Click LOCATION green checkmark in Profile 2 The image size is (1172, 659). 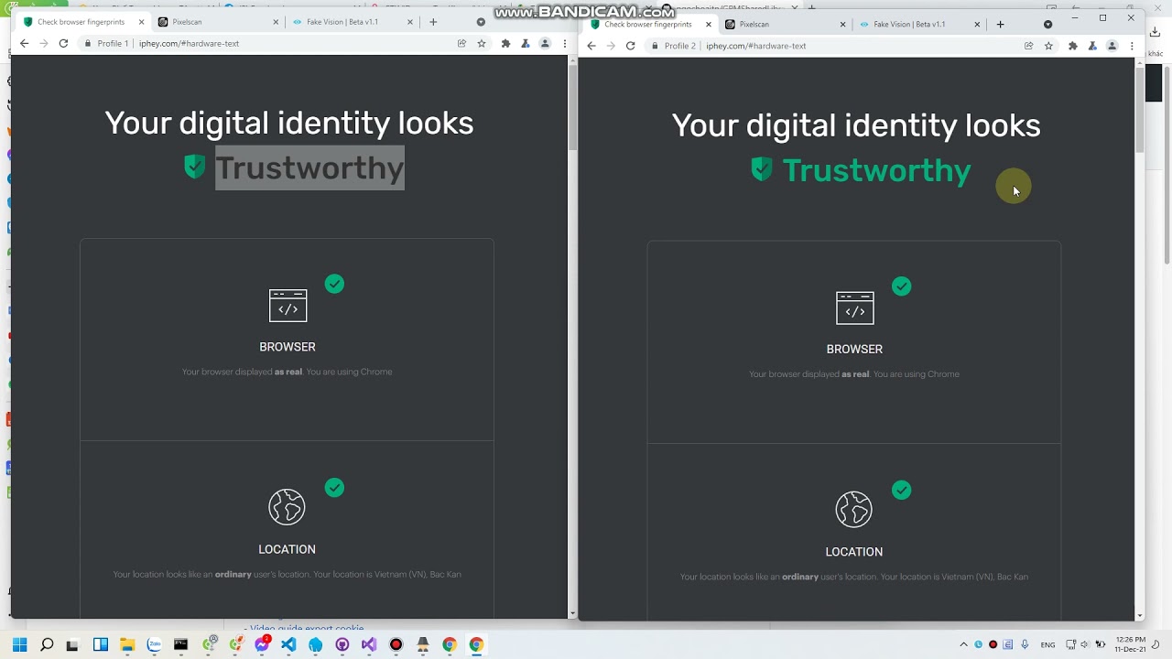[901, 490]
